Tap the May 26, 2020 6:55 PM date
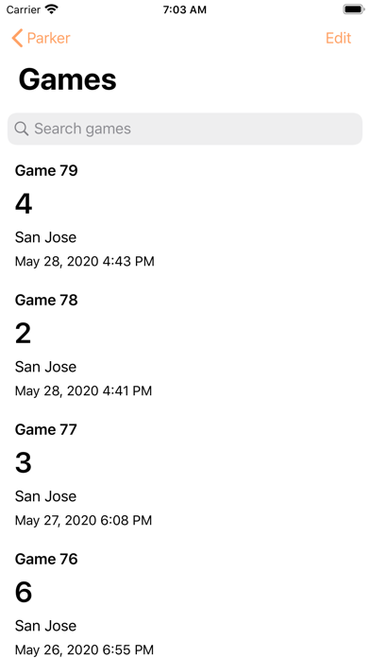The width and height of the screenshot is (370, 658). coord(84,649)
